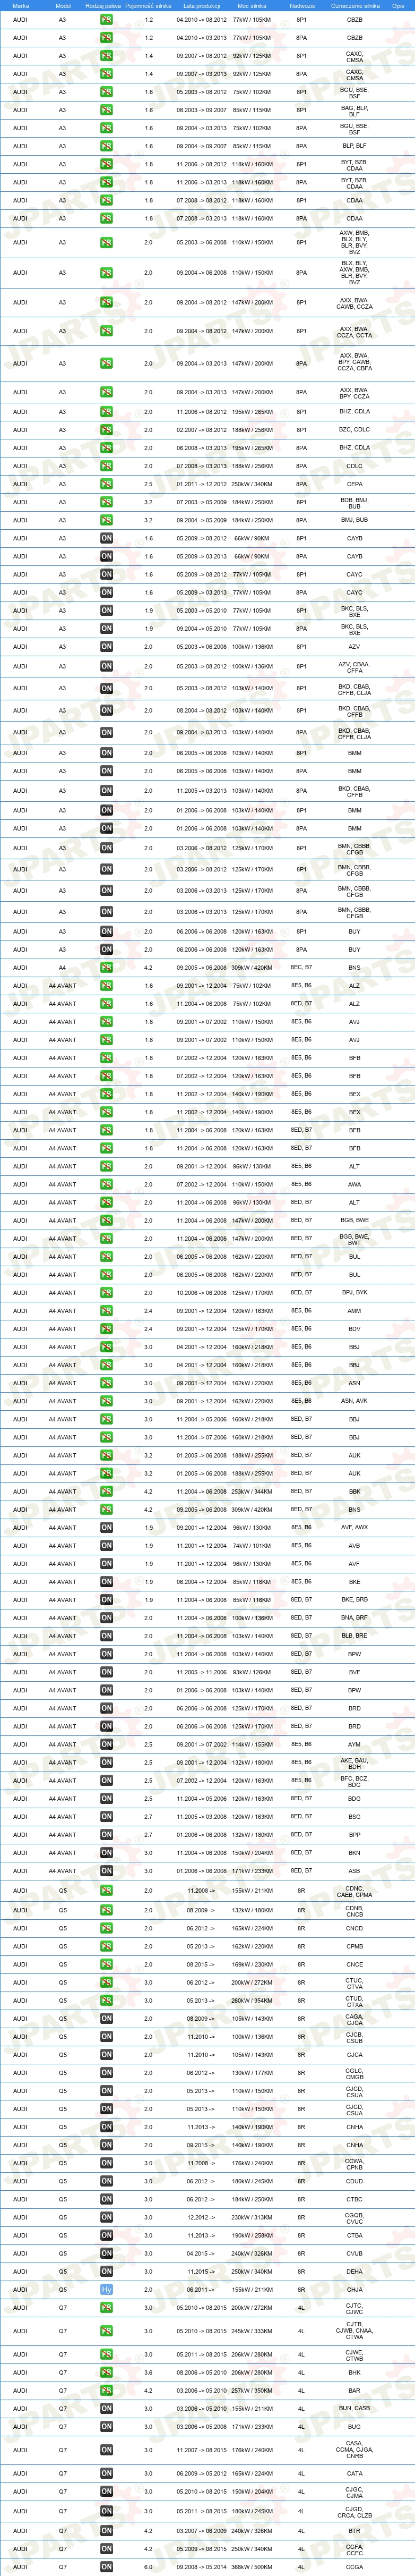Click the Oznaczenie silnika column header
The width and height of the screenshot is (415, 2576).
click(354, 5)
